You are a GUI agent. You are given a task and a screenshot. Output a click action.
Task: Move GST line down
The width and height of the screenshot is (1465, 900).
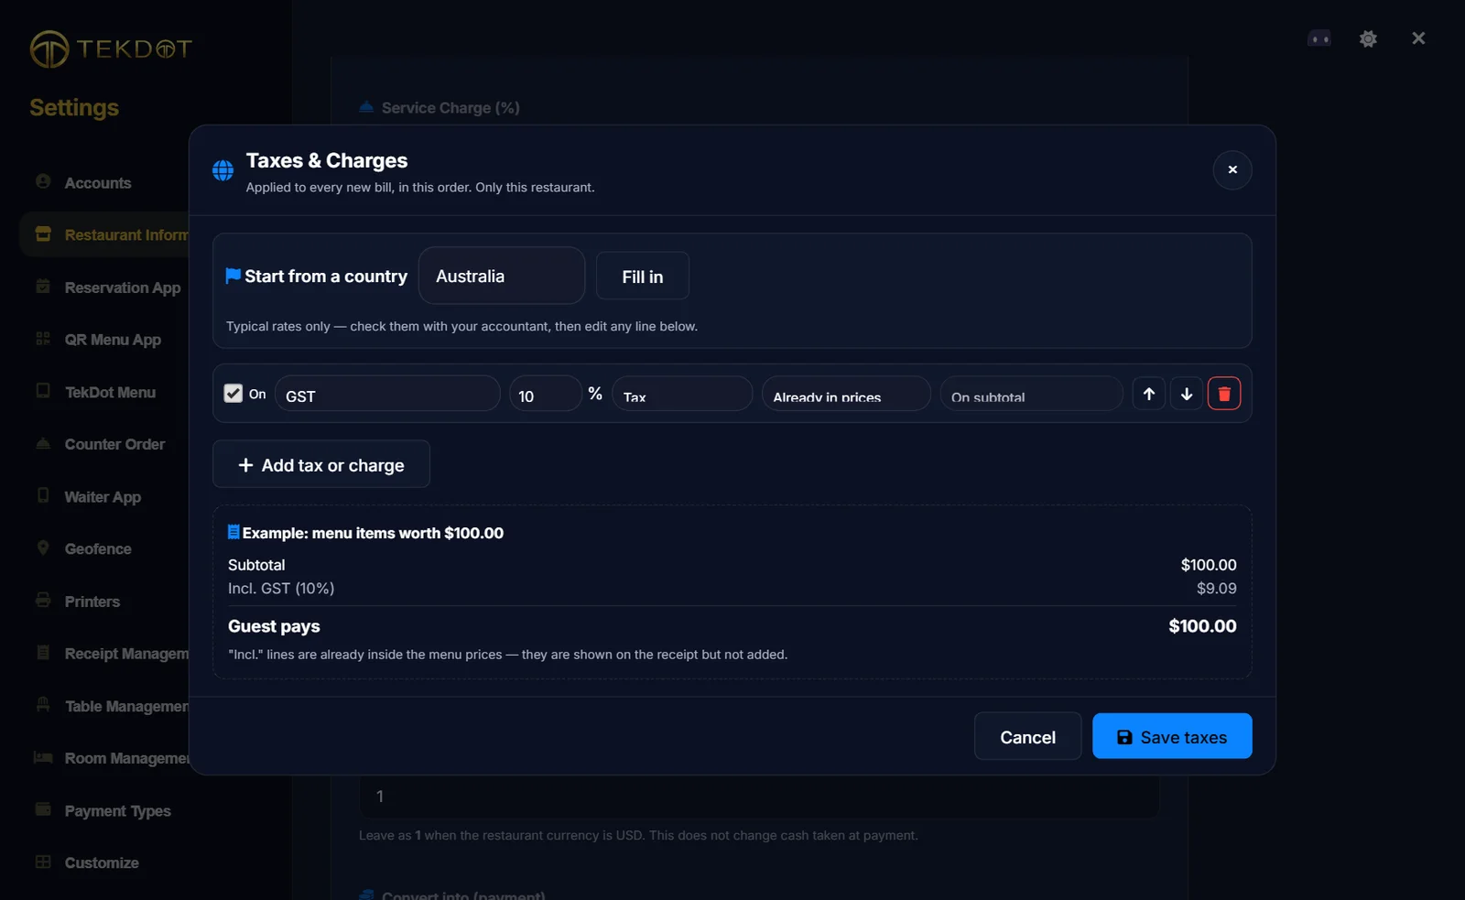1187,394
